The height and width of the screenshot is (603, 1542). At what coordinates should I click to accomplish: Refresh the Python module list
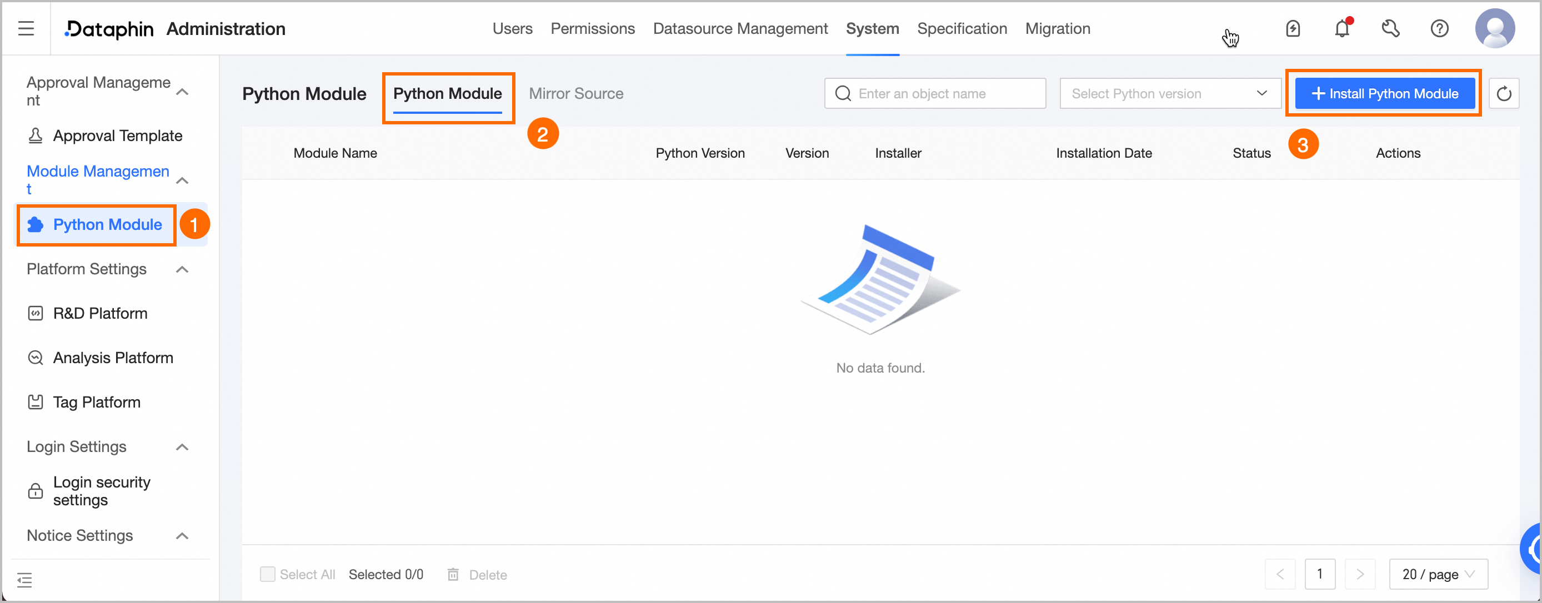coord(1503,93)
